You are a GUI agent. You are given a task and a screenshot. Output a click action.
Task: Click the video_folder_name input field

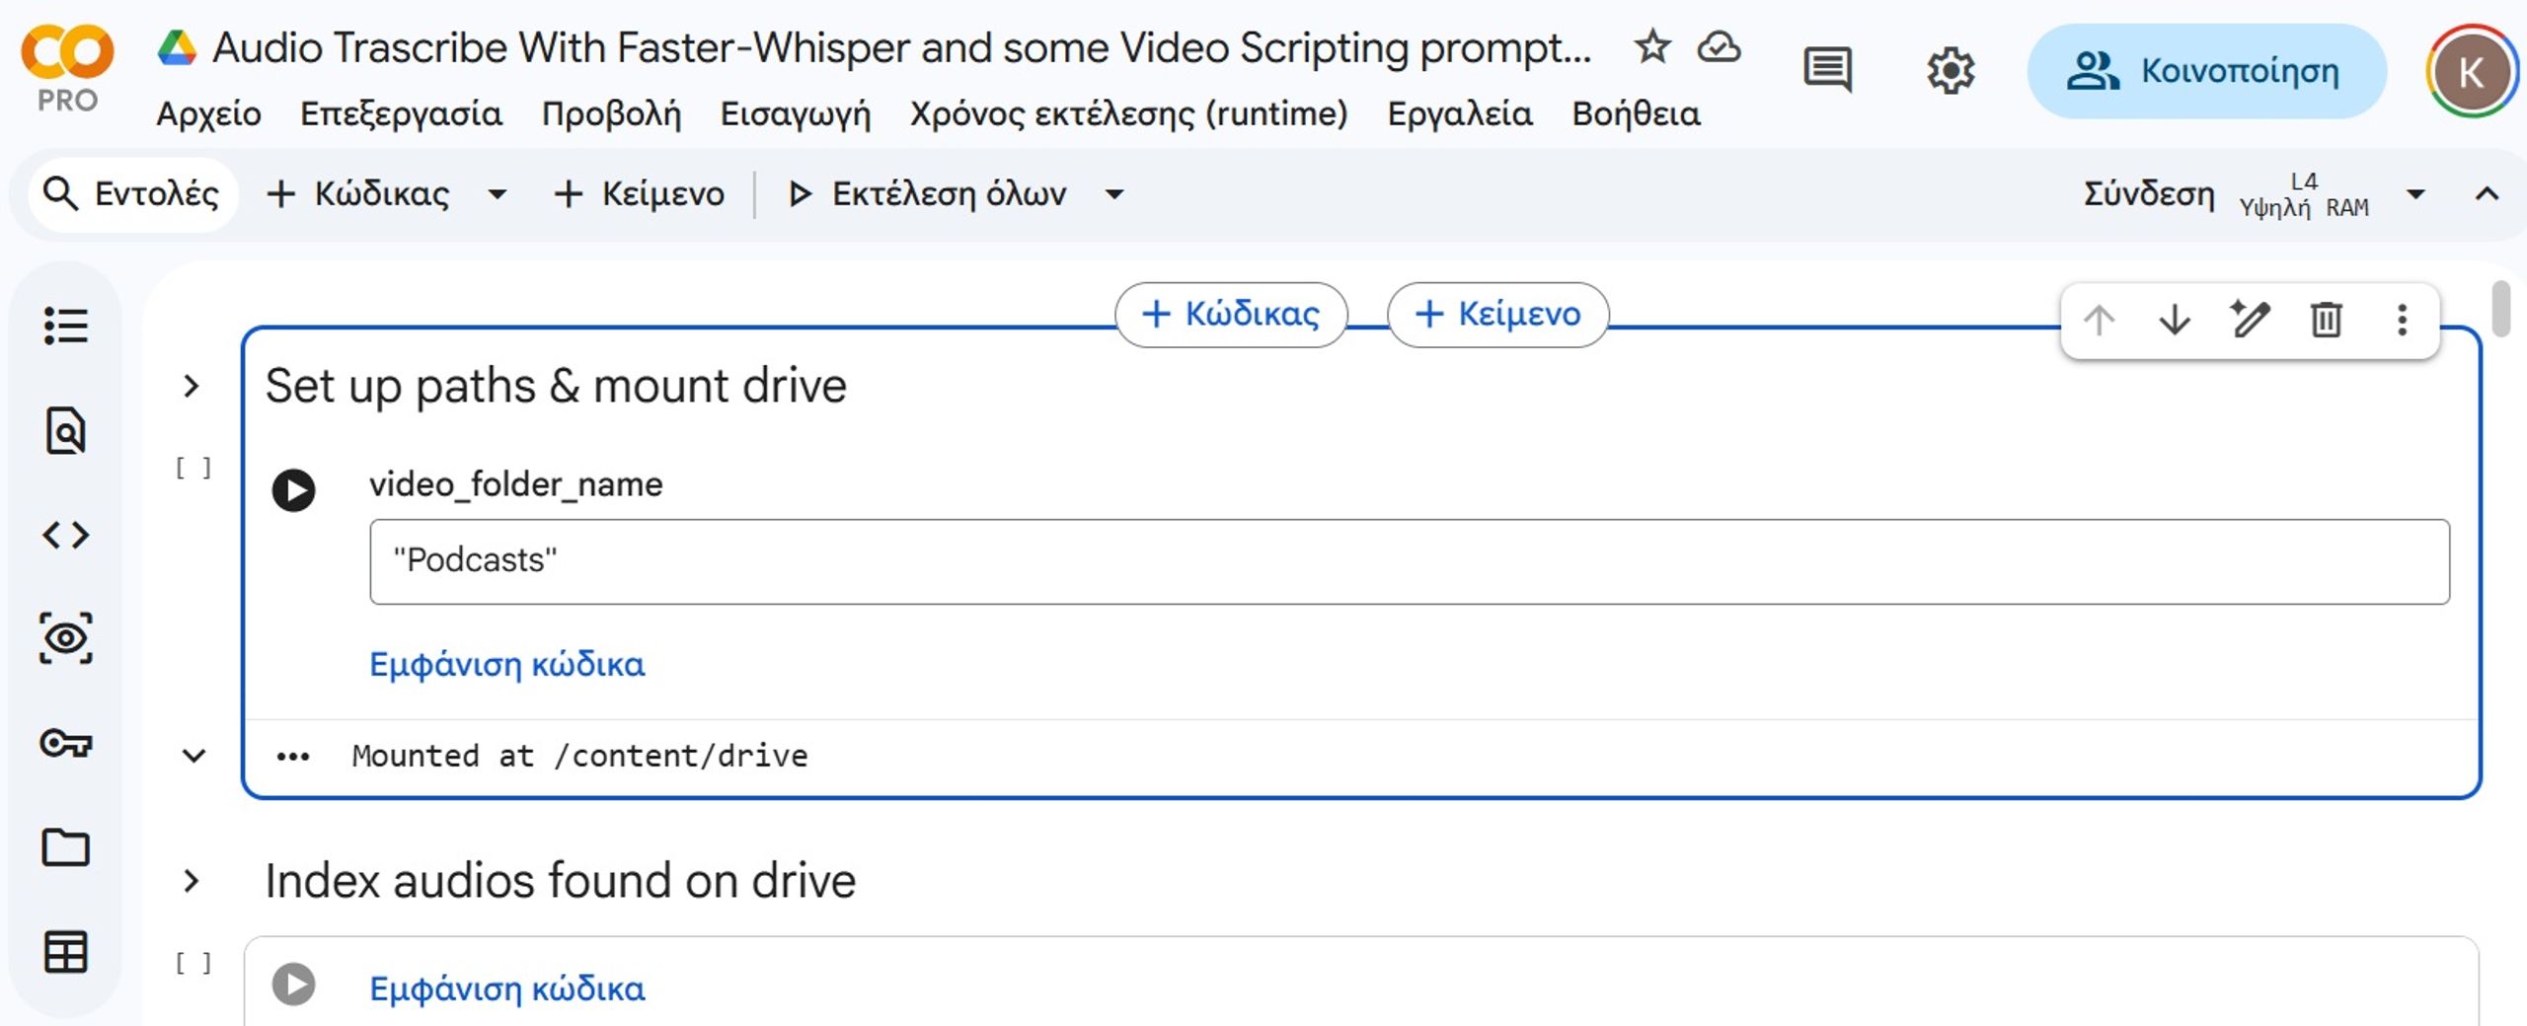click(1410, 561)
